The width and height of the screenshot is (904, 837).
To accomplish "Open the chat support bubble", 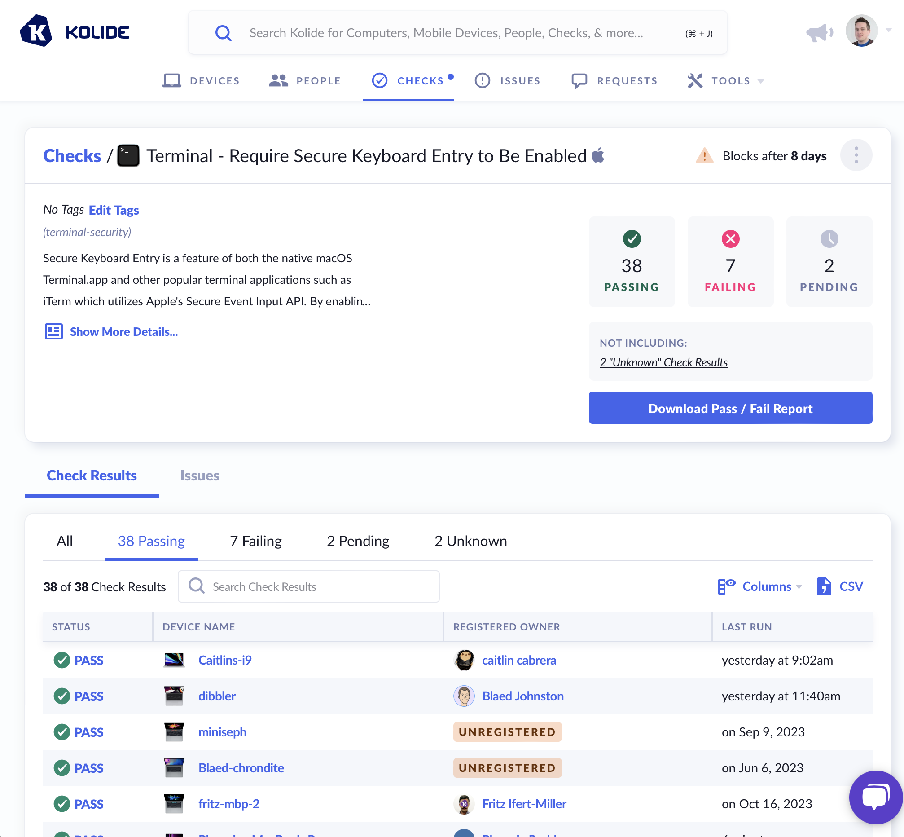I will coord(875,797).
